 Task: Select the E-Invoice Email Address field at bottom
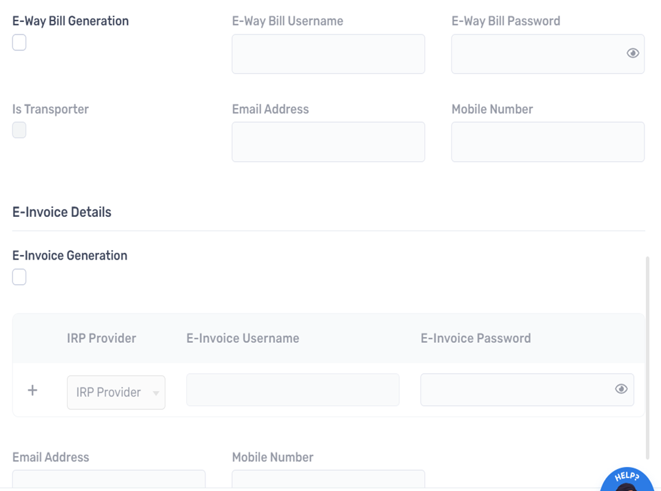pos(109,479)
